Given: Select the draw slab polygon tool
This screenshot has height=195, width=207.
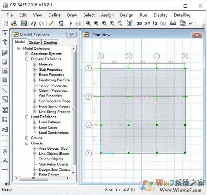Looking at the screenshot, I should tap(5, 53).
